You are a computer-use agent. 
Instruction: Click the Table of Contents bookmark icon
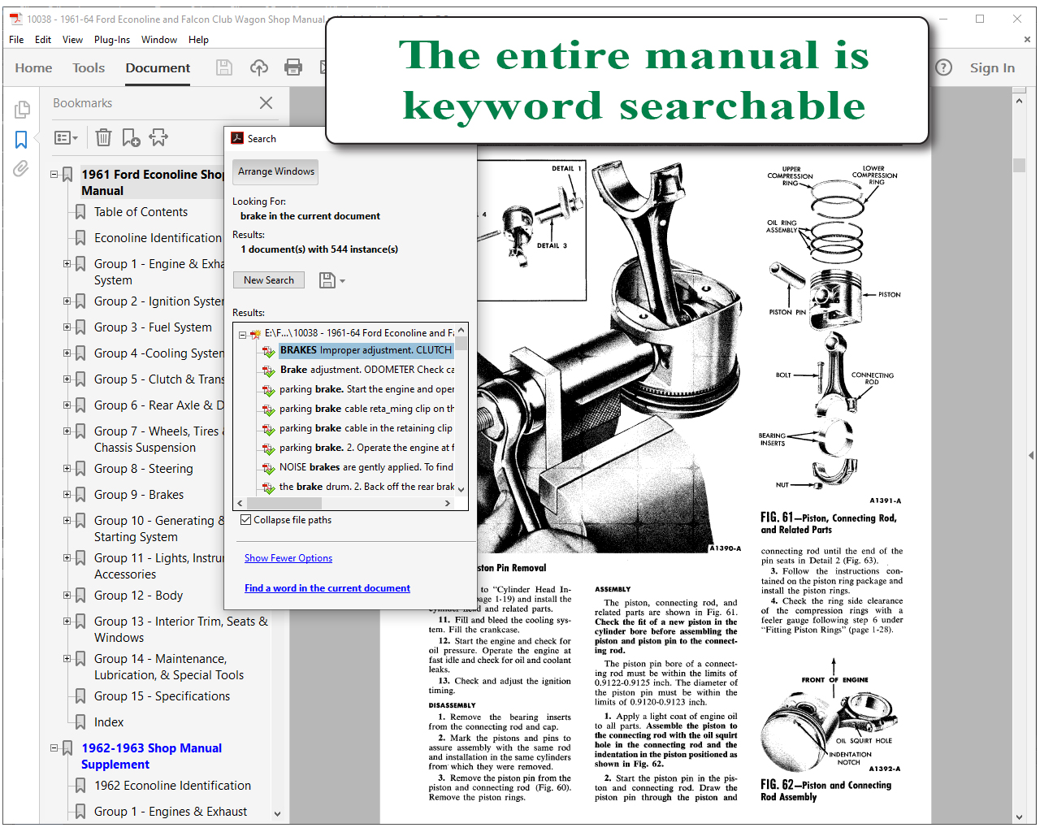(x=80, y=212)
